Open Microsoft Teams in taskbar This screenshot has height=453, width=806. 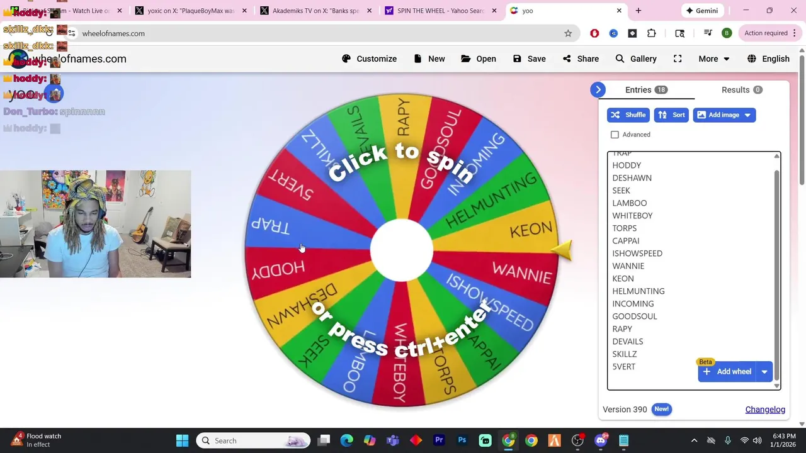(x=393, y=440)
